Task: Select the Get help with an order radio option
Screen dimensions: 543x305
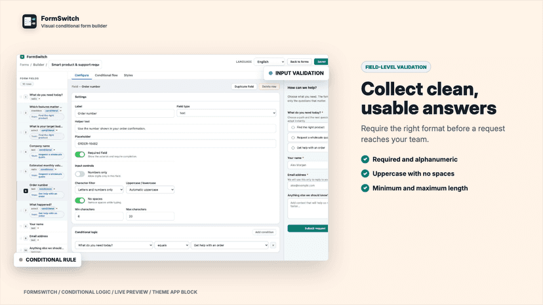Action: point(293,148)
